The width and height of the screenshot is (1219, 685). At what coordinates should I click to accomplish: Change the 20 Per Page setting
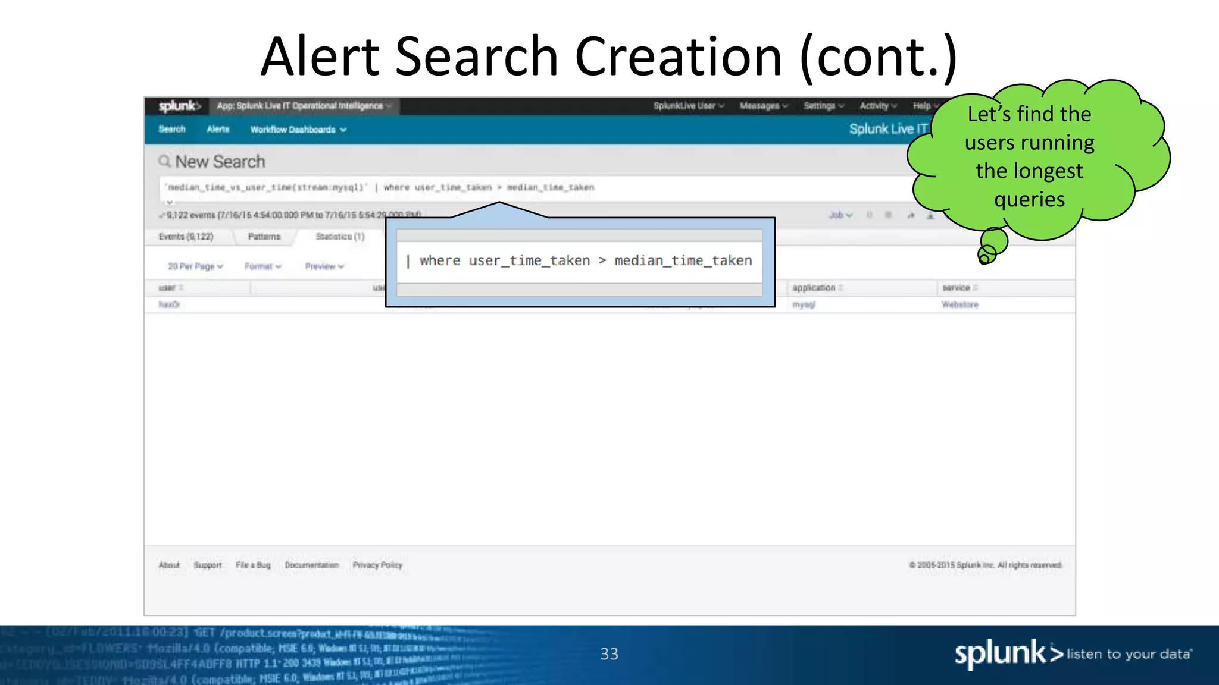tap(195, 266)
